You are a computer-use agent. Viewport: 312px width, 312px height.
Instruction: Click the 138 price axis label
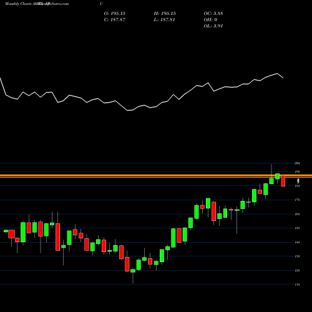[297, 256]
